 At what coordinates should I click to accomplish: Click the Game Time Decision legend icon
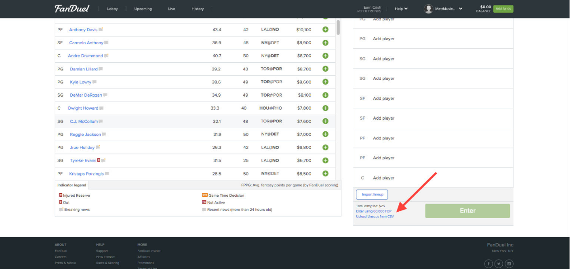tap(205, 195)
